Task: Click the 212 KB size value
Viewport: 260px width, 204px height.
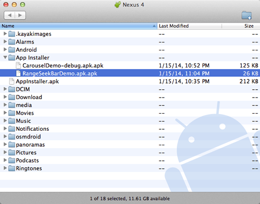Action: 249,81
